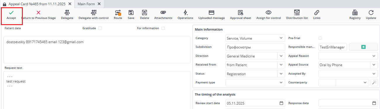The width and height of the screenshot is (380, 109).
Task: Click into the Subdivision field
Action: click(255, 47)
